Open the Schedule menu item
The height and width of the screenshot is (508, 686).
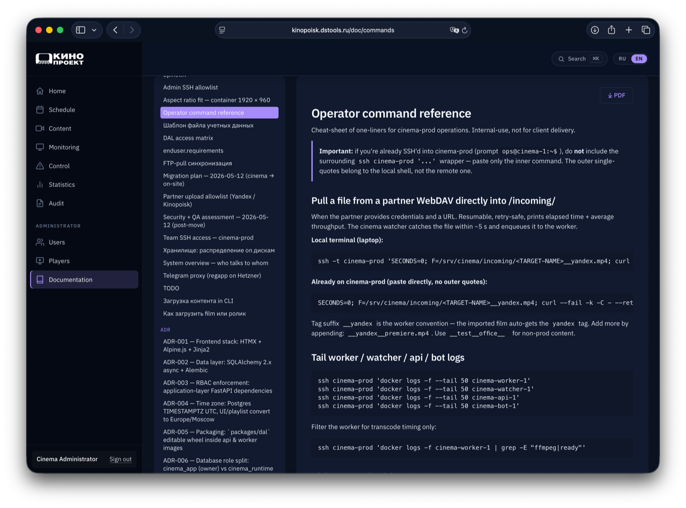pos(84,110)
